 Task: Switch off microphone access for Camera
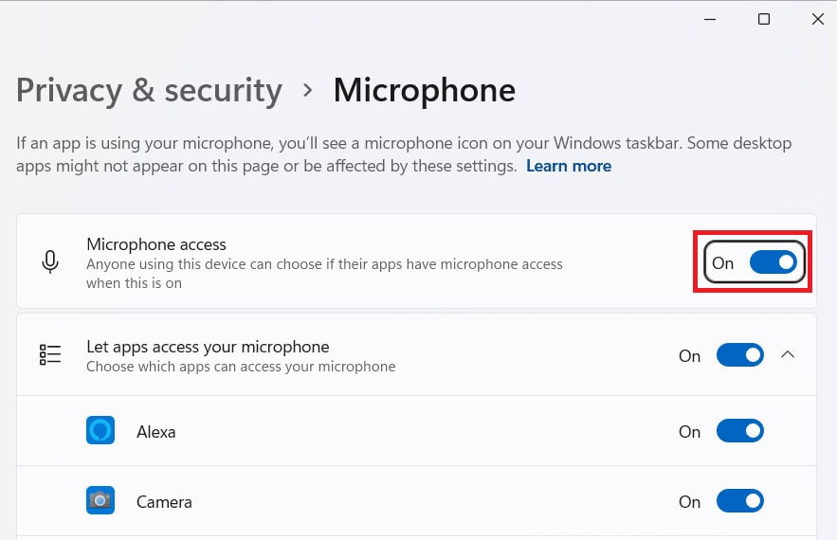pos(739,501)
